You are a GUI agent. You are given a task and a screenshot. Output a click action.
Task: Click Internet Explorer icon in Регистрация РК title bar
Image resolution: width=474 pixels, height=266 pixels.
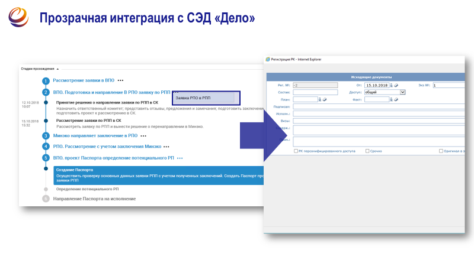click(268, 60)
